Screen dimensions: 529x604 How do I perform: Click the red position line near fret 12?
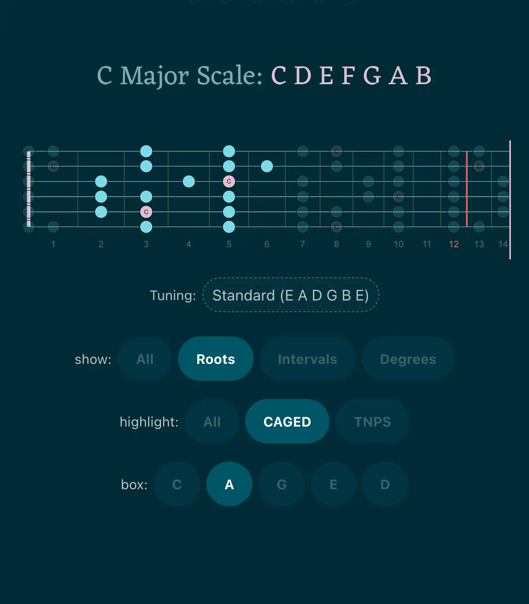click(x=467, y=189)
